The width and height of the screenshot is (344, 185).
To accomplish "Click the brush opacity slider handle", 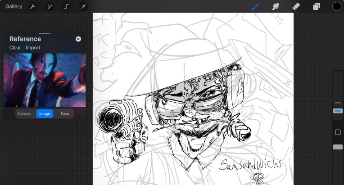I will click(x=338, y=147).
